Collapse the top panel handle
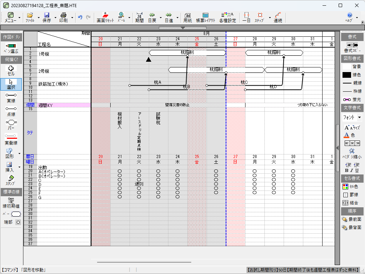The image size is (365, 274). point(183,28)
